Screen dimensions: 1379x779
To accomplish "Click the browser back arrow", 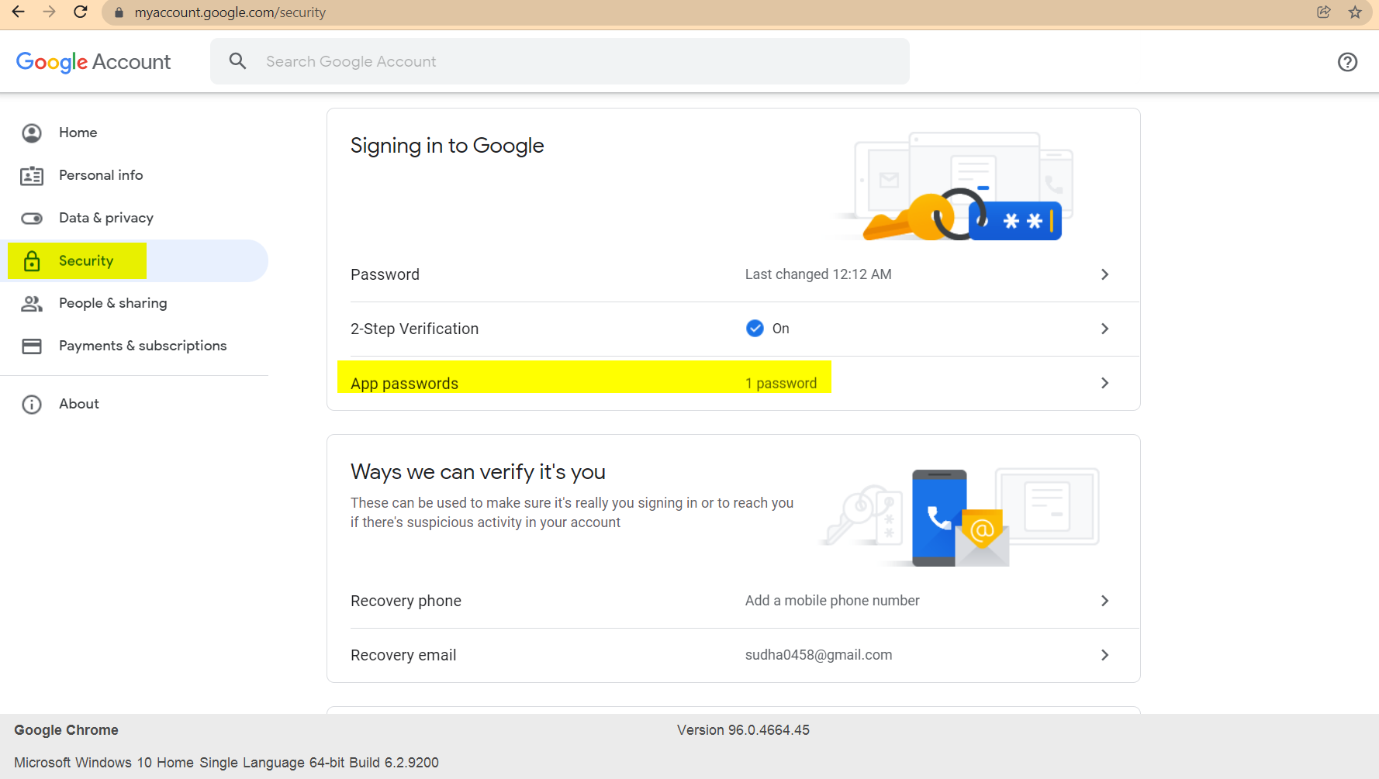I will (19, 12).
